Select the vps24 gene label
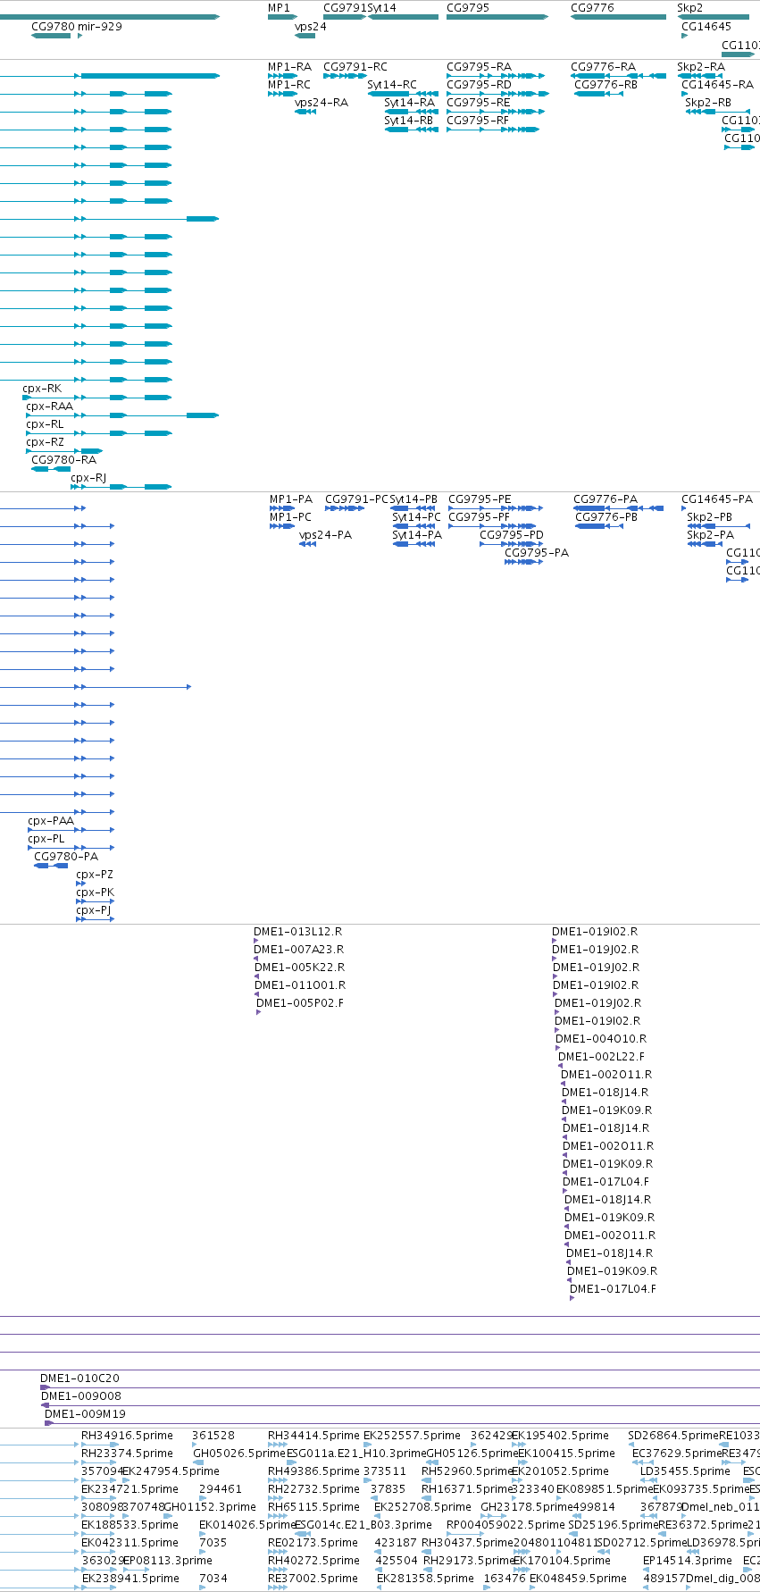This screenshot has width=760, height=1592. point(311,27)
